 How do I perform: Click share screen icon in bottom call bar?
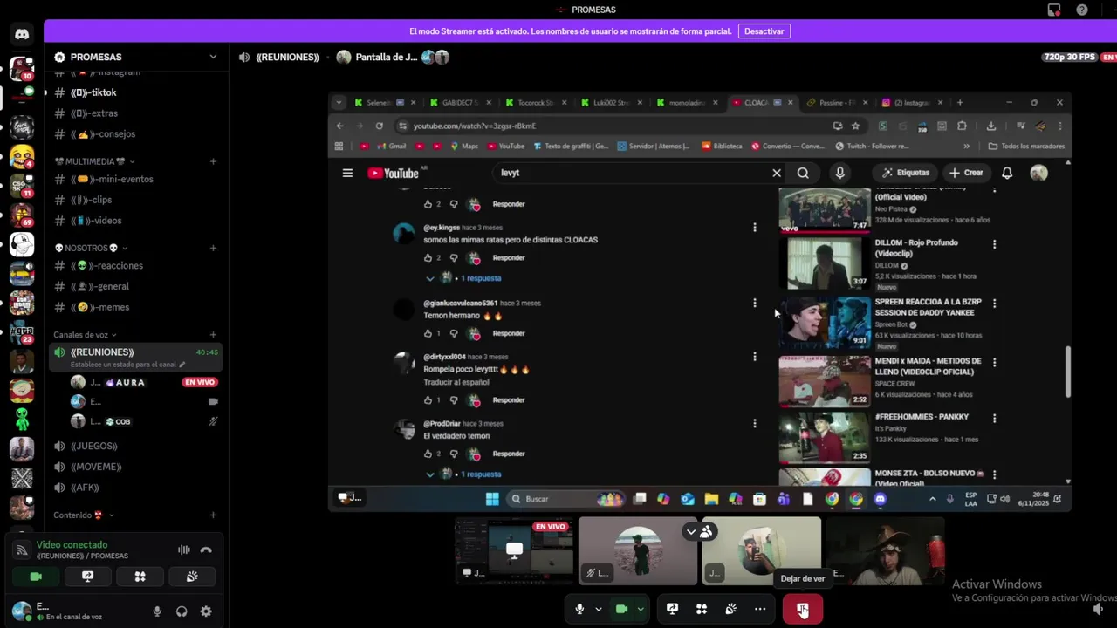[x=672, y=609]
